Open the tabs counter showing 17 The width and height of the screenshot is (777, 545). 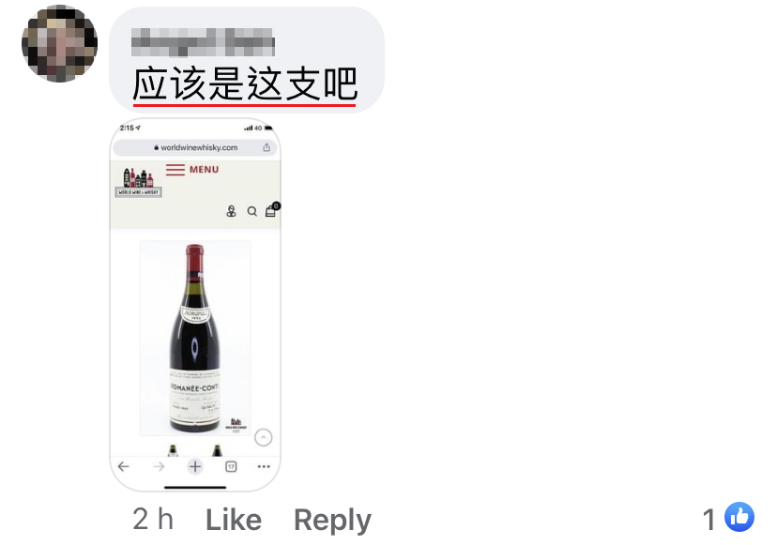coord(231,466)
